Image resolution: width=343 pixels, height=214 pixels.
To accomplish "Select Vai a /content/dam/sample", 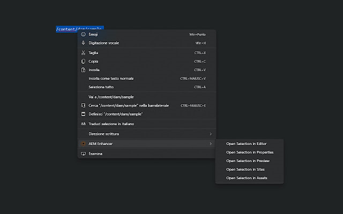I will pyautogui.click(x=111, y=97).
